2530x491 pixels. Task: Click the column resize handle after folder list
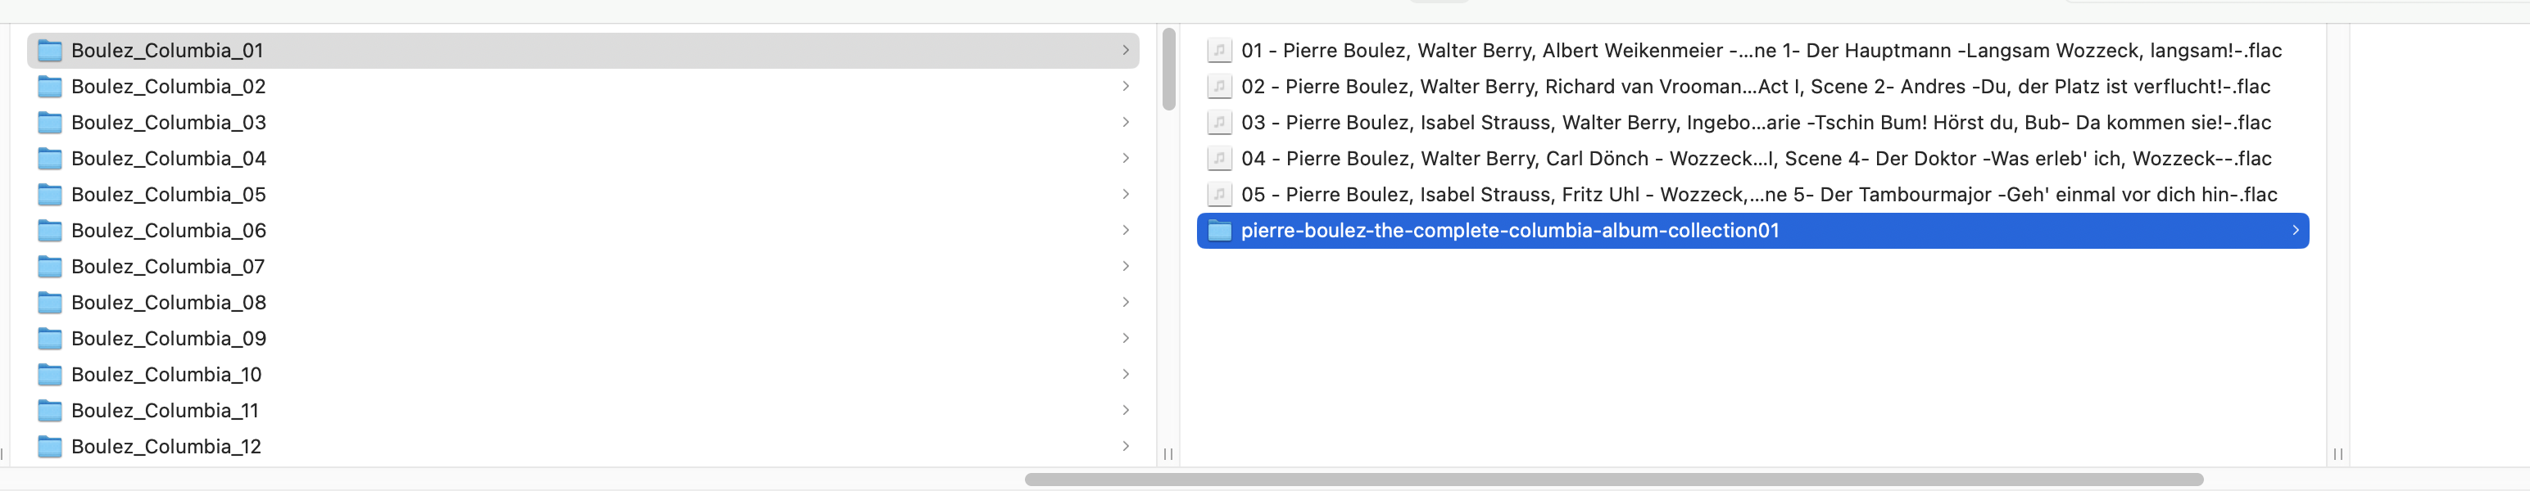point(1168,453)
